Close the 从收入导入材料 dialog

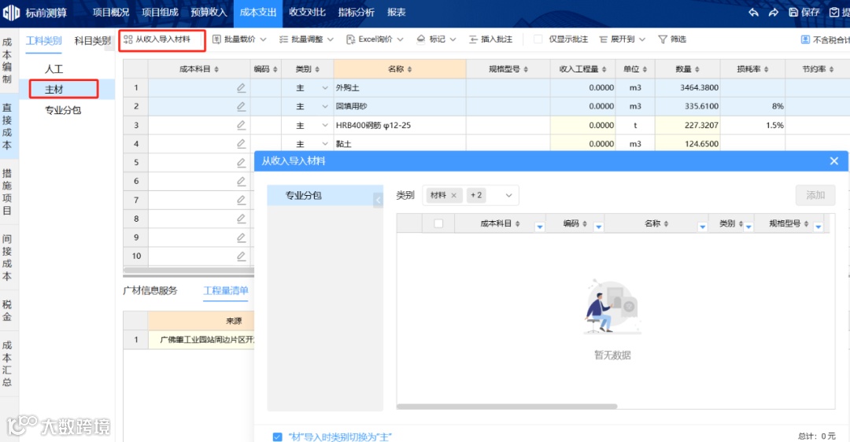click(833, 161)
